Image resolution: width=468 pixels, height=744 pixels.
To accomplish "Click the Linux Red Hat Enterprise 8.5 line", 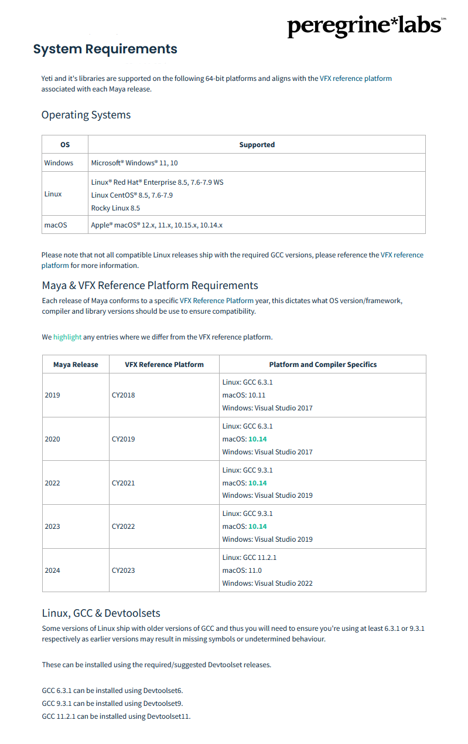I will [x=157, y=182].
